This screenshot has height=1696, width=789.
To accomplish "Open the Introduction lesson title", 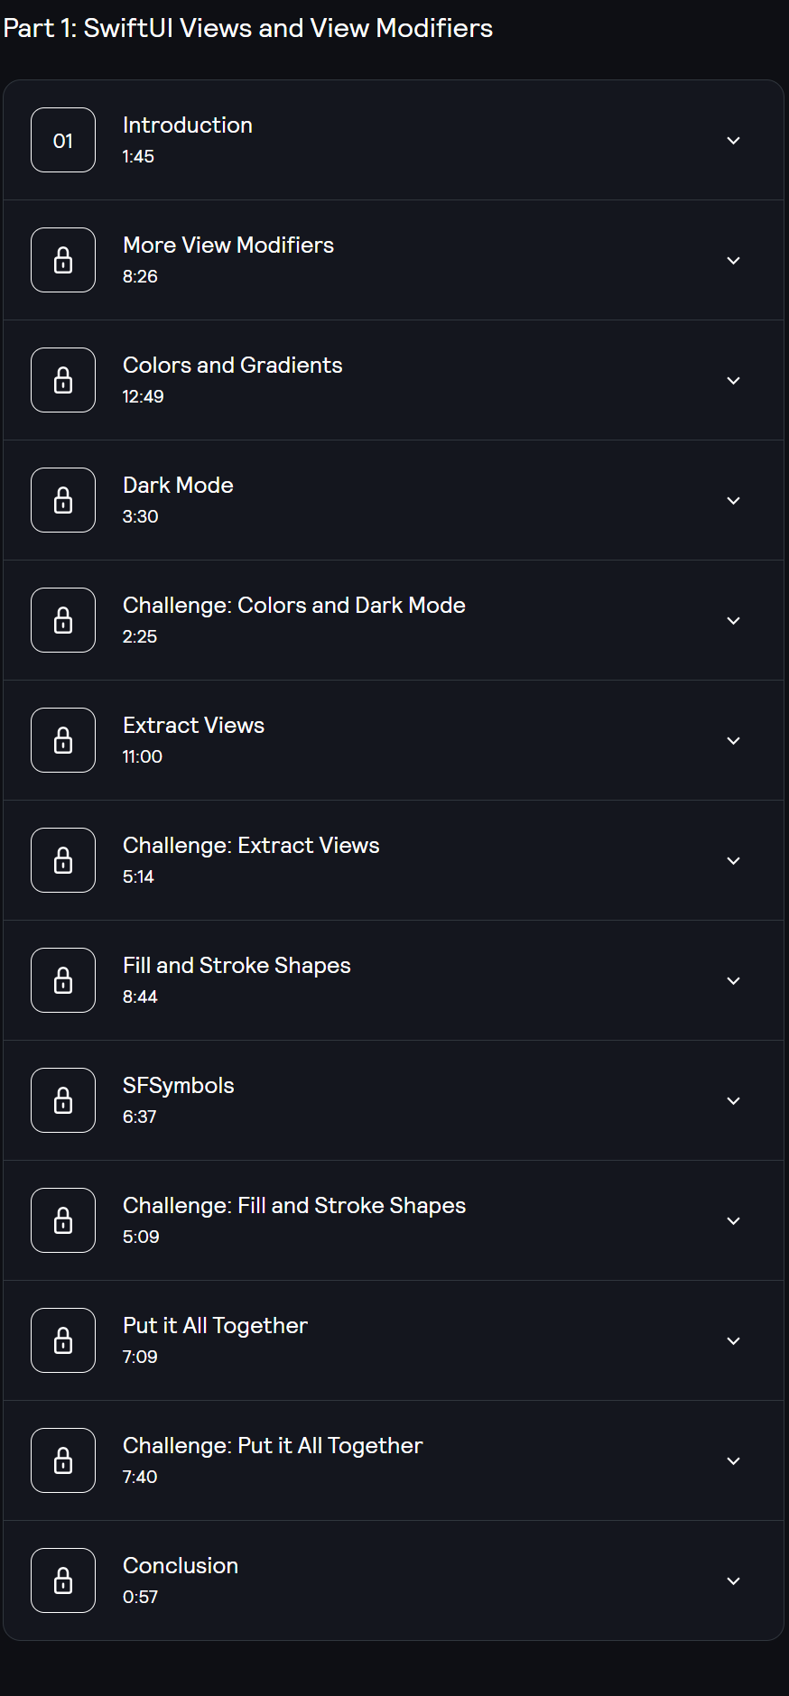I will (188, 125).
